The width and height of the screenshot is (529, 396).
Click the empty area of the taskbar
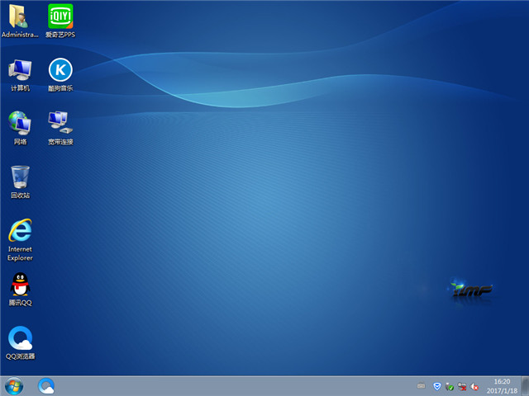pos(231,385)
